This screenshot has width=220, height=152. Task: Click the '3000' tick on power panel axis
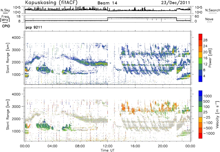point(16,50)
